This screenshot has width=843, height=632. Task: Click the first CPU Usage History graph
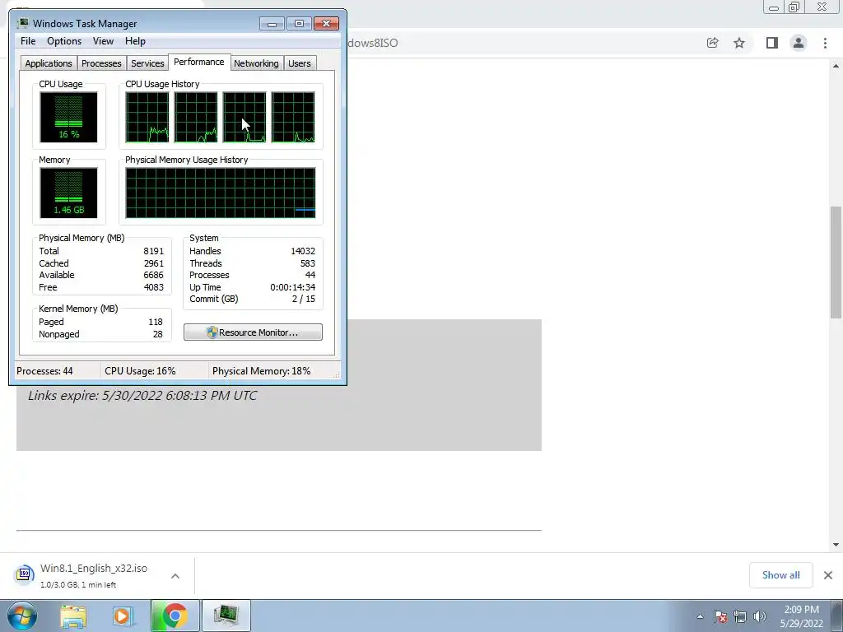[147, 117]
